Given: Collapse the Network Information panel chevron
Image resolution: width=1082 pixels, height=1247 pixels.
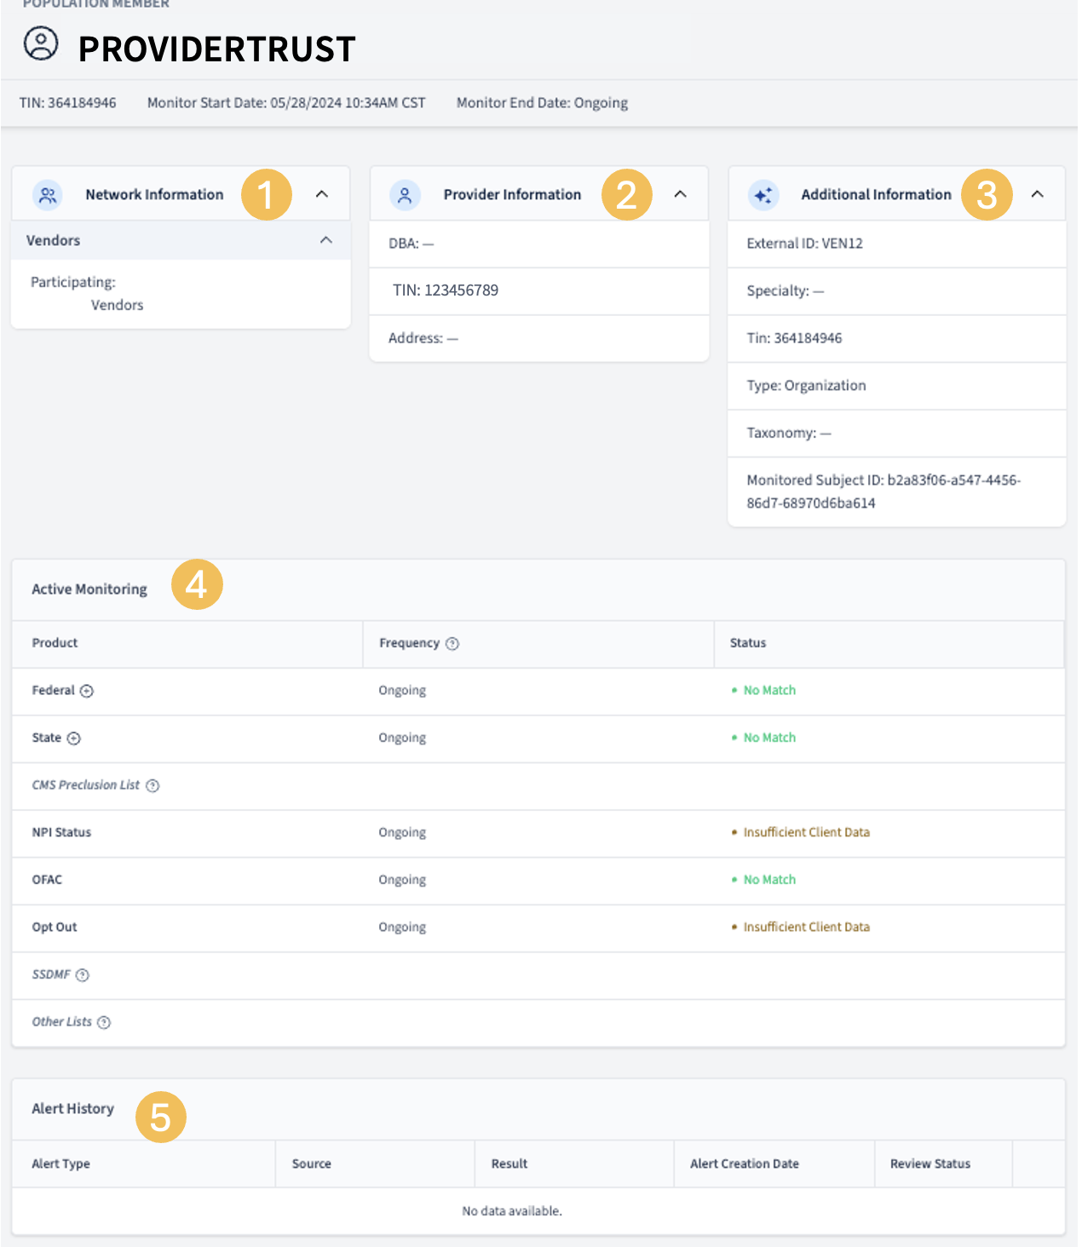Looking at the screenshot, I should 322,194.
